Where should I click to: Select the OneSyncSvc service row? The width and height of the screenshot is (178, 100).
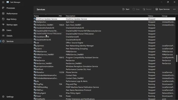coord(105,22)
